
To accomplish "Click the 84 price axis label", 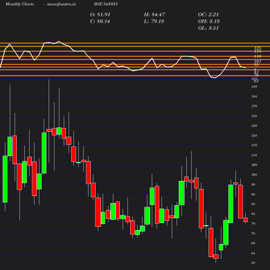I will tap(253, 214).
